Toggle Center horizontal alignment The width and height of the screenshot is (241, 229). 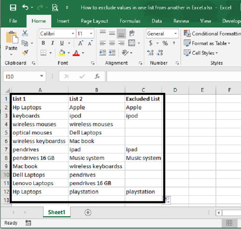coord(112,43)
